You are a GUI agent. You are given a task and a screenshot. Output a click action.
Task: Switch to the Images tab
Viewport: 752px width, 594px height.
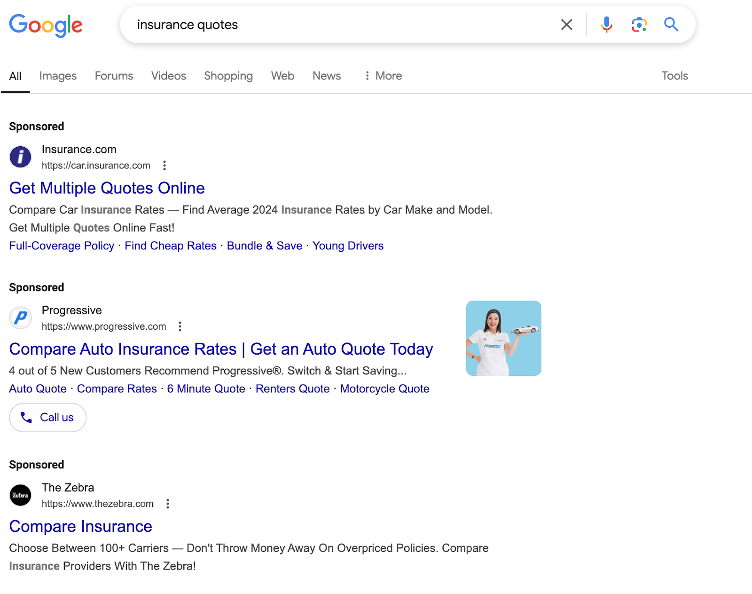58,76
